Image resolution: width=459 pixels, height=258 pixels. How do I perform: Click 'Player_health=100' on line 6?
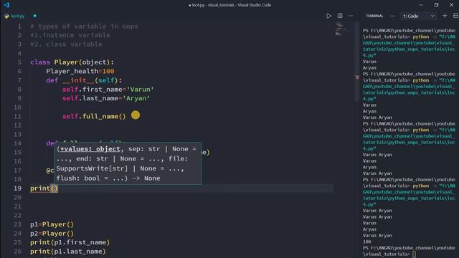80,71
